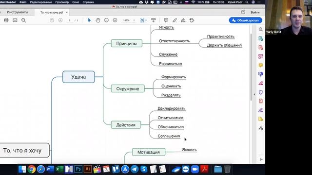312x175 pixels.
Task: Print the document with the printer icon
Action: click(x=6, y=20)
